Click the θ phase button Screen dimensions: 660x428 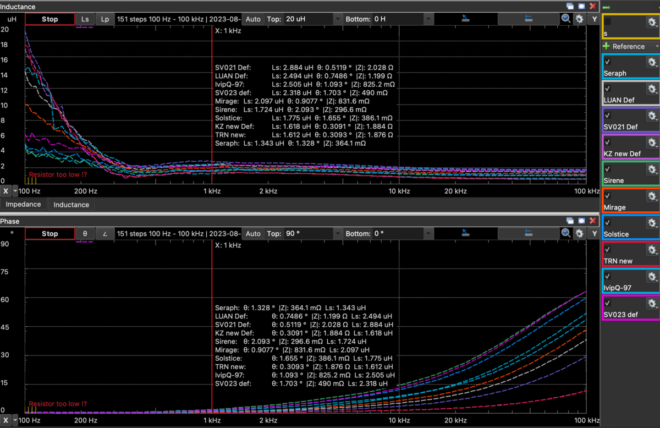[x=85, y=233]
